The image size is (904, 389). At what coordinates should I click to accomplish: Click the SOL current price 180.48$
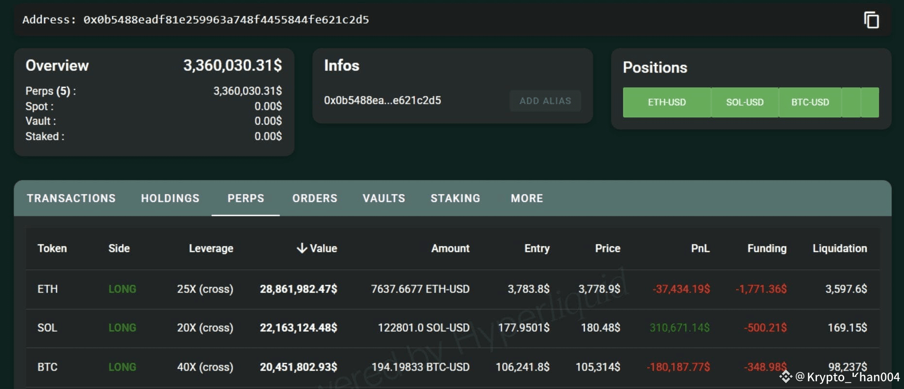click(x=600, y=328)
